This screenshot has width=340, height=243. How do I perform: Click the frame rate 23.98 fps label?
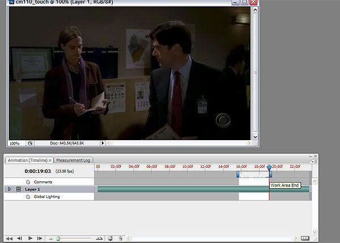(x=65, y=171)
